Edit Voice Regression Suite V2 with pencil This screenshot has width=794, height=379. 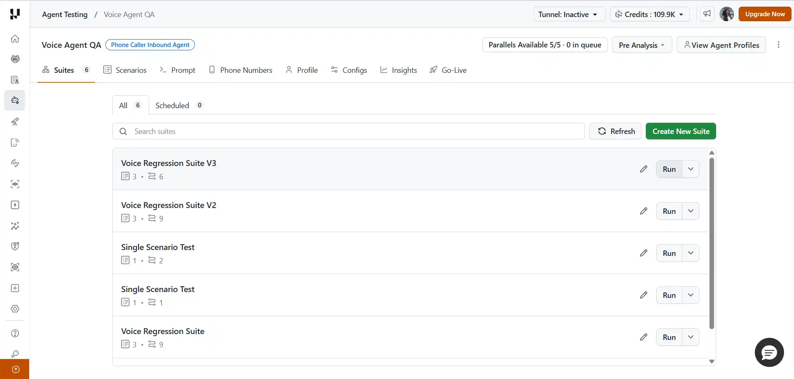[644, 211]
